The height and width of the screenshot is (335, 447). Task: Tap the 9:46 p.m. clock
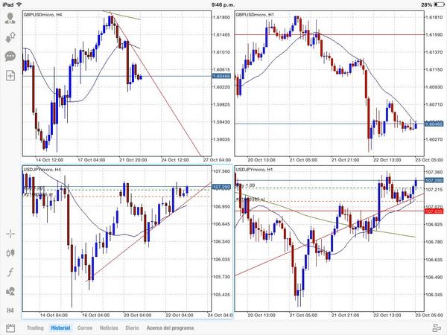[223, 4]
